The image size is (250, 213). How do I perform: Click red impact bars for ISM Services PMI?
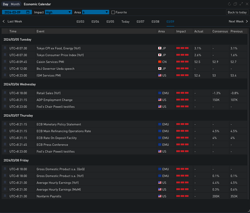182,75
